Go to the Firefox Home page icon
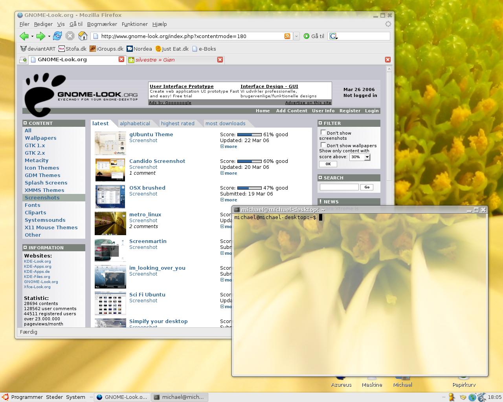 pos(83,36)
